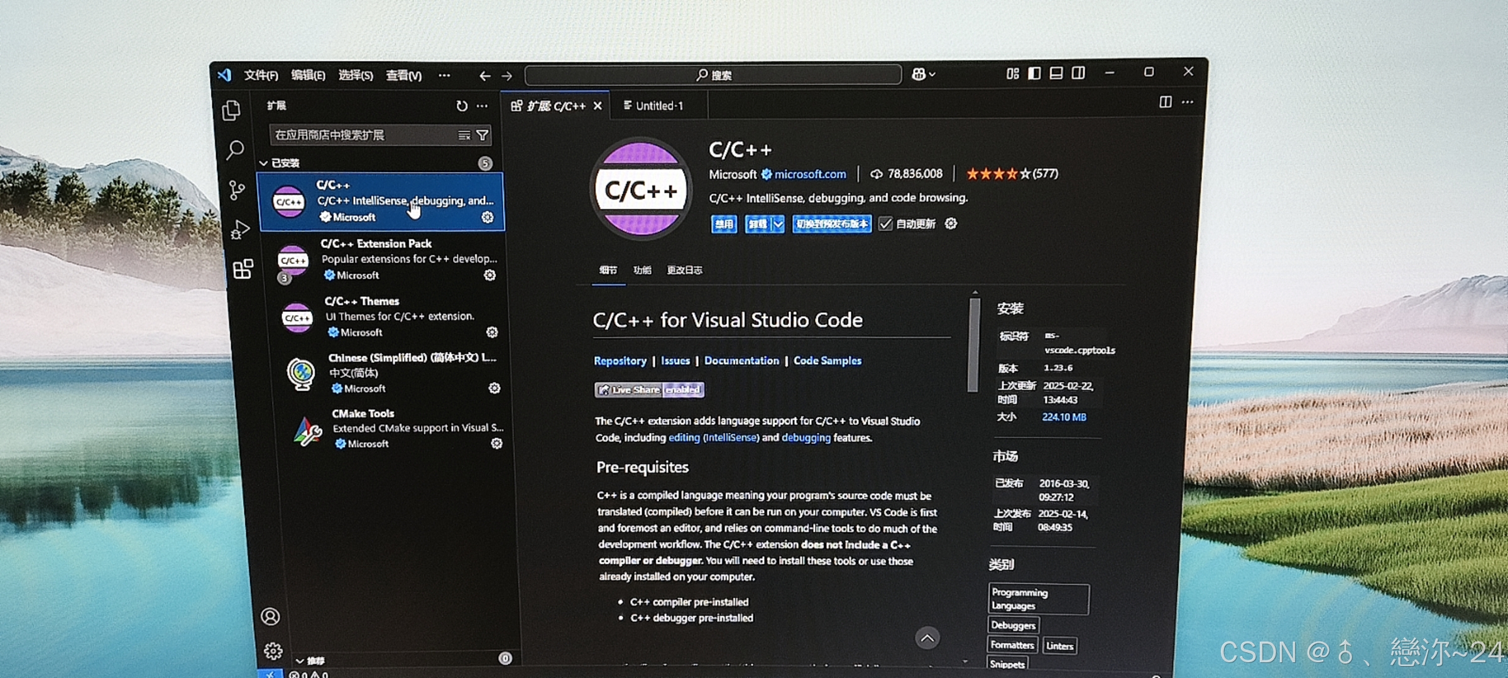This screenshot has width=1508, height=678.
Task: Uncheck the 自动更新 checkbox
Action: point(886,224)
